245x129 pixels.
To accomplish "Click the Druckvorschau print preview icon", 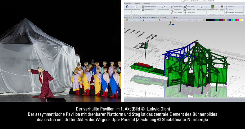I will click(136, 8).
